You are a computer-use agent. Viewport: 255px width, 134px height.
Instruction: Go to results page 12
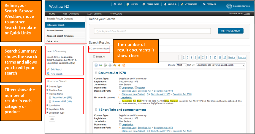pos(225,57)
